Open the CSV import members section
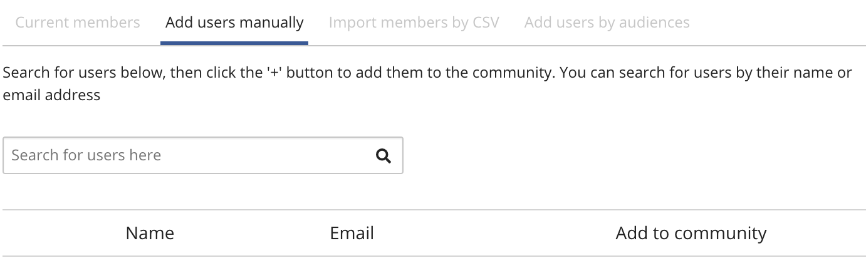This screenshot has width=866, height=258. pyautogui.click(x=414, y=23)
